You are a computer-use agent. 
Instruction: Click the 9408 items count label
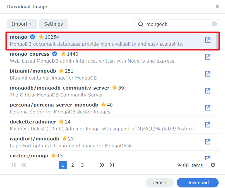(x=190, y=165)
